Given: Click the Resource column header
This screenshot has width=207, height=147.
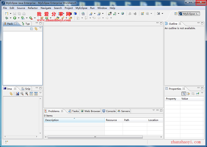Looking at the screenshot, I should (114, 120).
